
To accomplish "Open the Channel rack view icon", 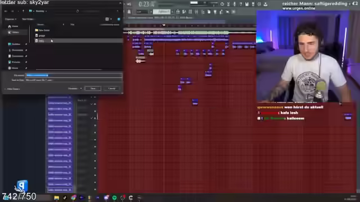I will (x=190, y=12).
